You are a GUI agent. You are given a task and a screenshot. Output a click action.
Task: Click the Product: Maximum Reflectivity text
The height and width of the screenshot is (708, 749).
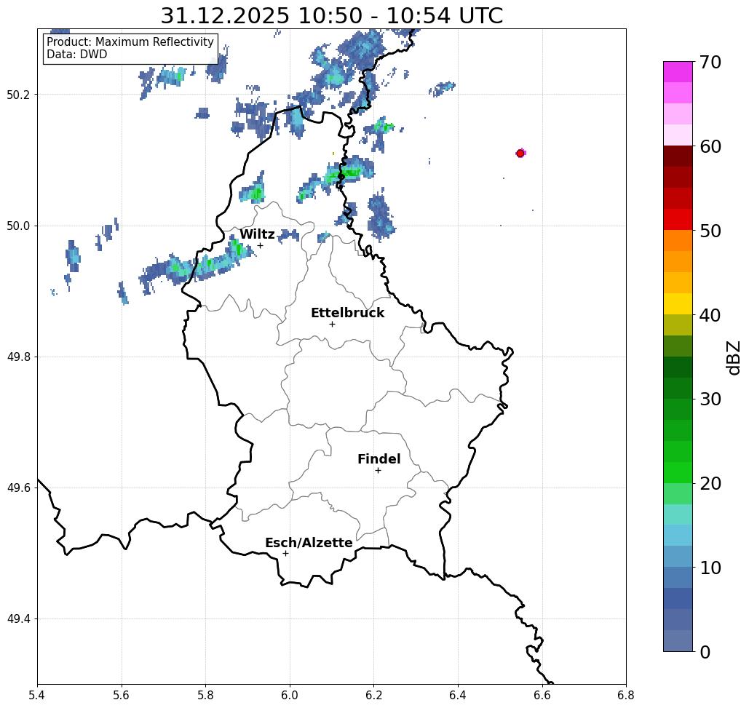point(130,42)
